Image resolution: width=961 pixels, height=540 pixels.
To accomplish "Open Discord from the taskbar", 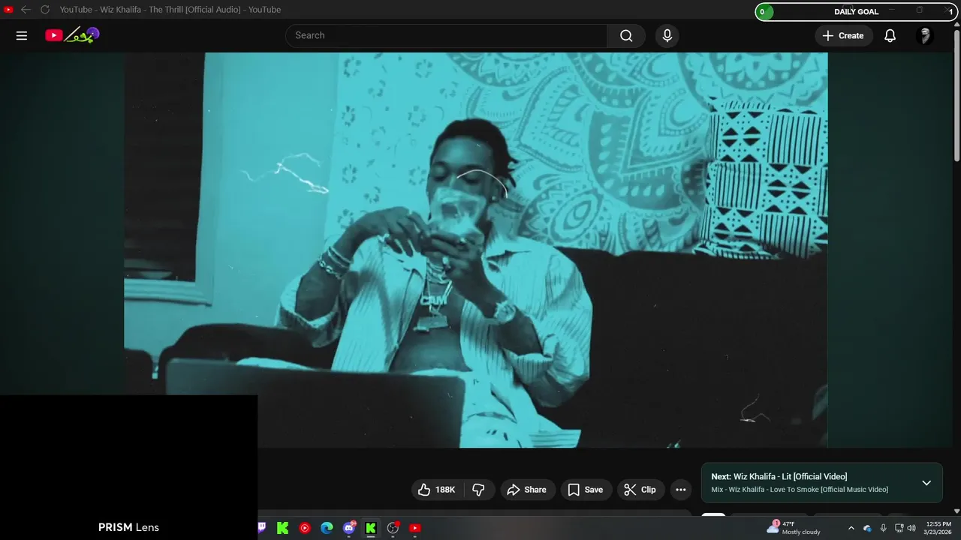I will (349, 528).
